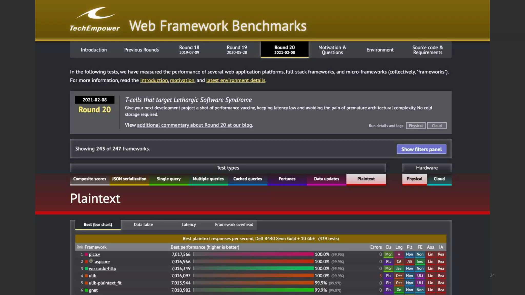Show the filters panel
Viewport: 525px width, 295px height.
[x=421, y=149]
